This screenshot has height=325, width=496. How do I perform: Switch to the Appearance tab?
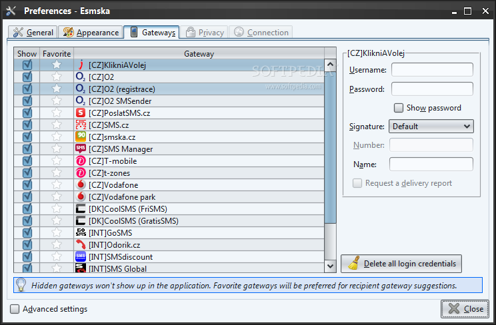click(x=91, y=32)
